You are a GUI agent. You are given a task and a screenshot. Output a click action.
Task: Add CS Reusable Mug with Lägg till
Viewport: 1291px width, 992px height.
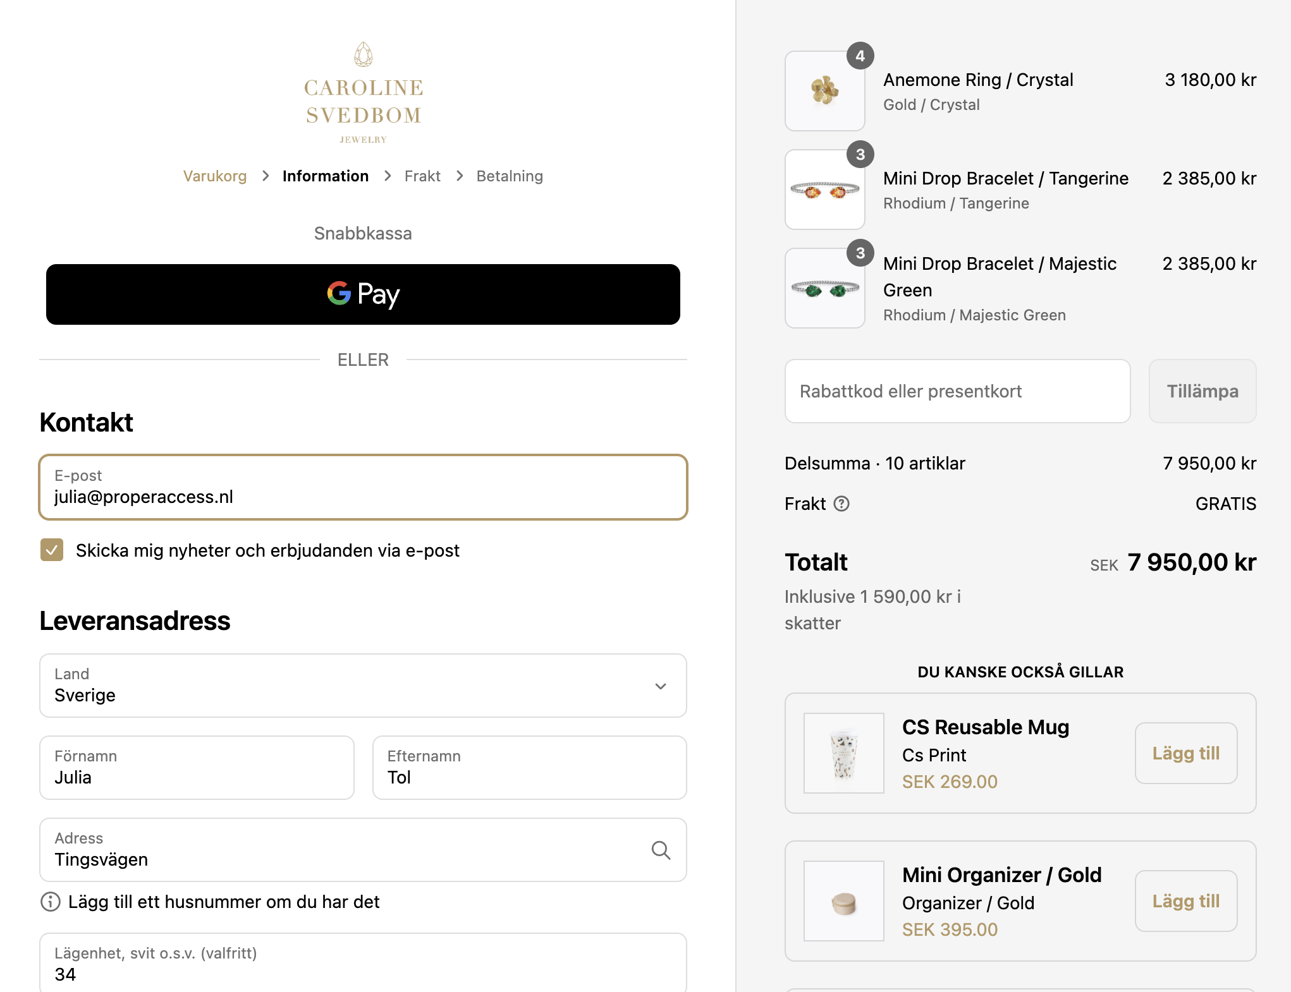point(1186,753)
